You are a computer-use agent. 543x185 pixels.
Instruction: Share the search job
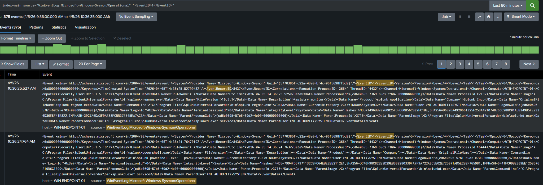pos(479,17)
